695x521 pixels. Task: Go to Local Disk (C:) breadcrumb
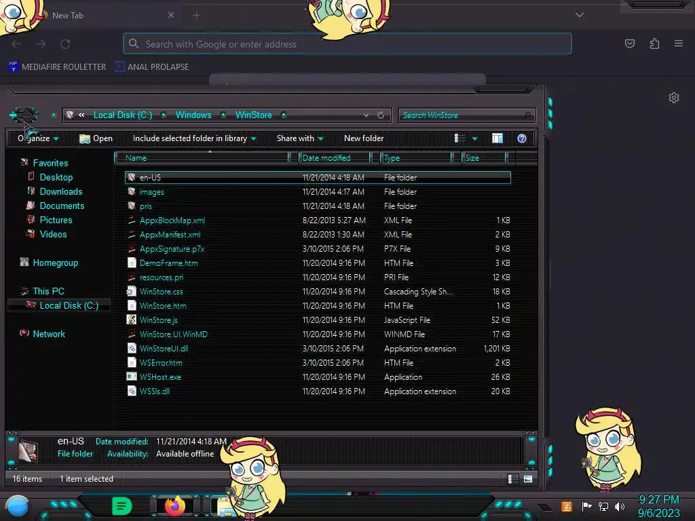pyautogui.click(x=122, y=115)
